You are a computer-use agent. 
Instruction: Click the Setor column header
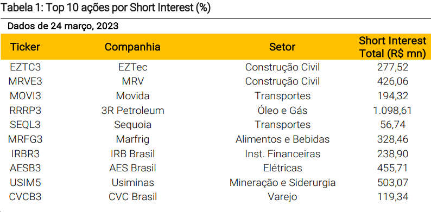[282, 47]
